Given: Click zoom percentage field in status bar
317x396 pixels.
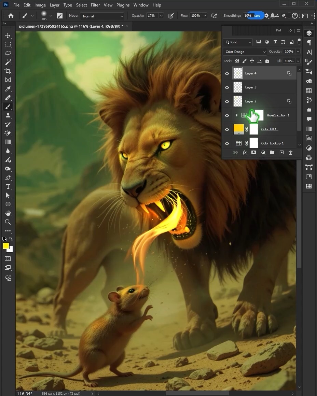Looking at the screenshot, I should click(x=25, y=394).
